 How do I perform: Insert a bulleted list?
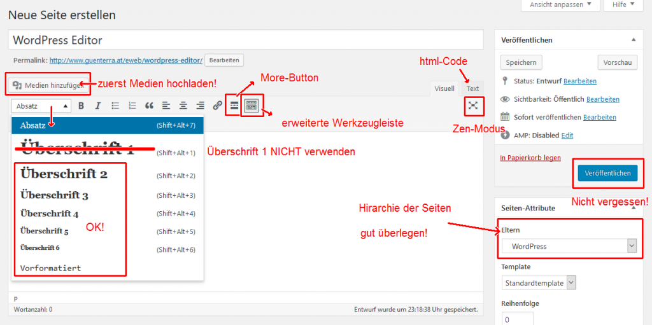tap(116, 106)
